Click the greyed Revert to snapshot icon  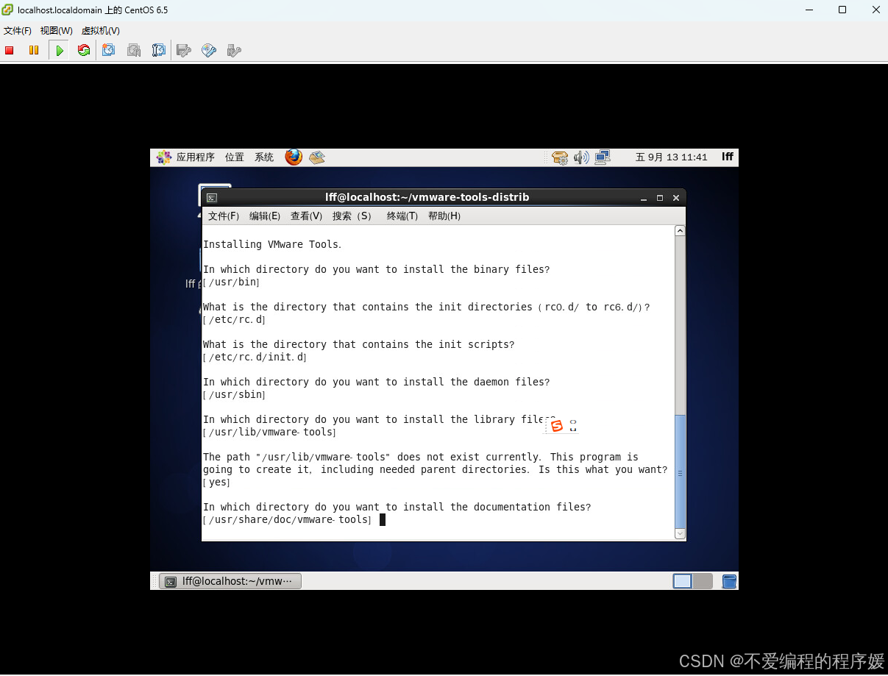pos(133,50)
